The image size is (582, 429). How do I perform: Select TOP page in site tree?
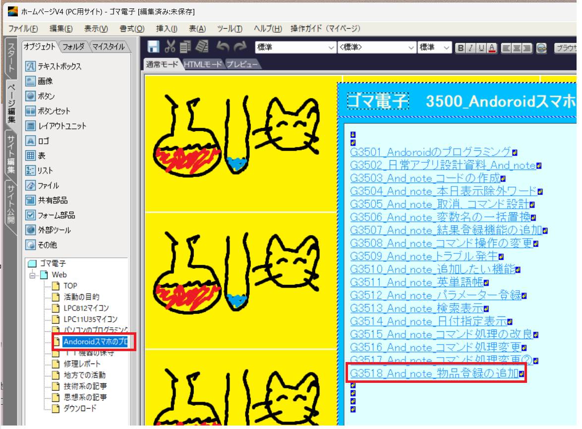point(70,286)
